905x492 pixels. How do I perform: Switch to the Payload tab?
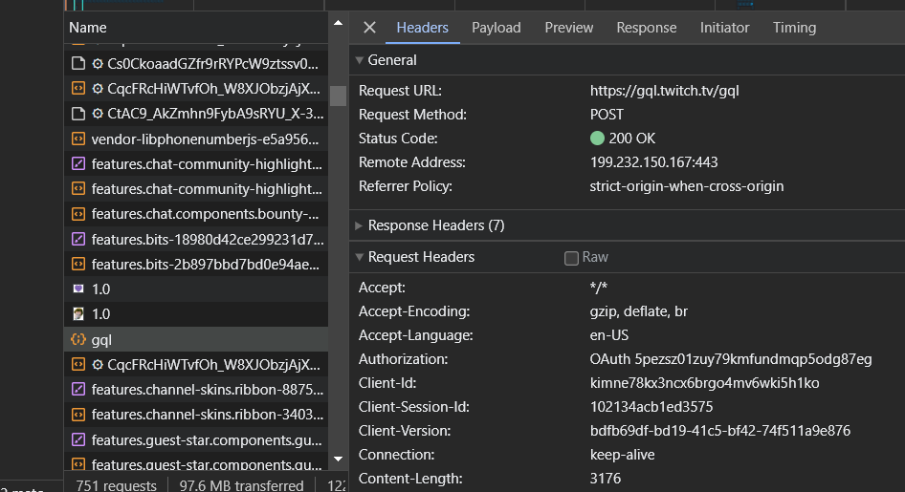click(496, 28)
